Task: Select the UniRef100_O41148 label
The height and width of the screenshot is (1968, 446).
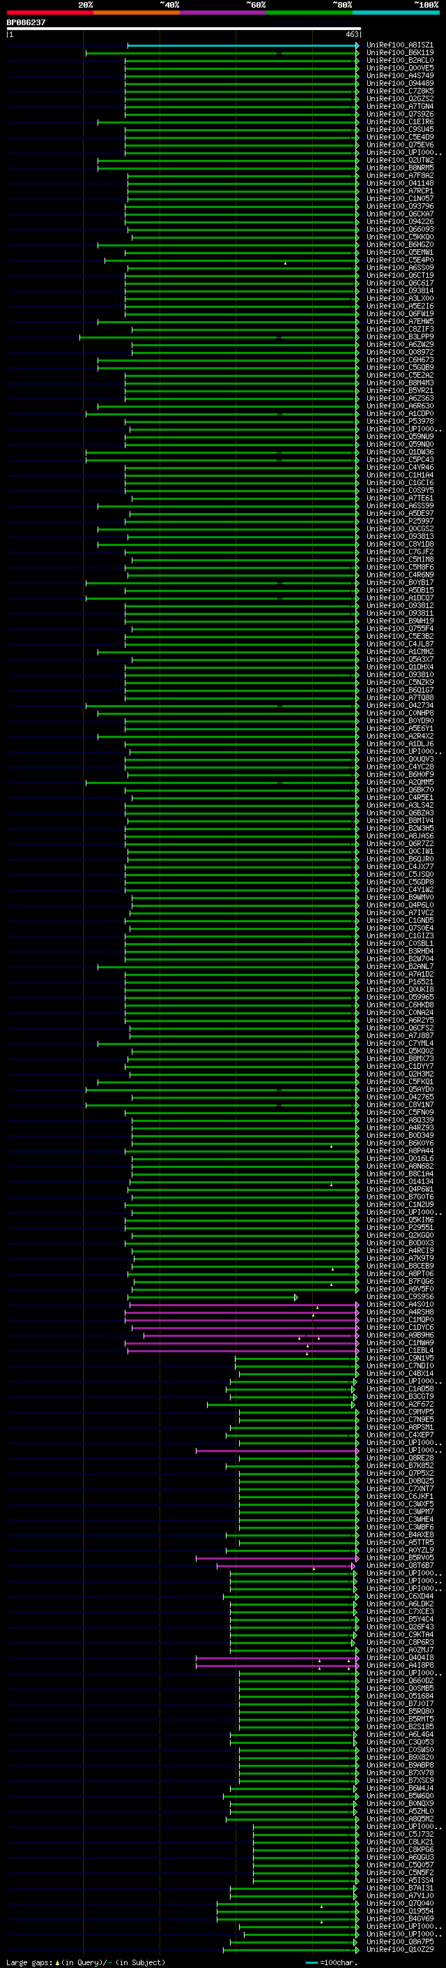Action: pos(399,184)
